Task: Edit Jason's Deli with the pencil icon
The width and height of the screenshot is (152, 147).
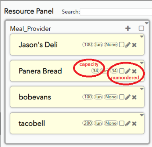Action: [128, 45]
